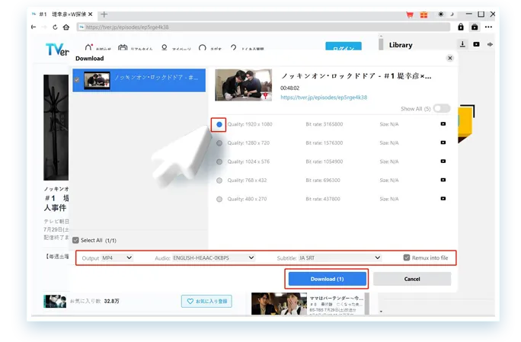Click the favorite registration heart button
This screenshot has height=342, width=521.
click(x=206, y=301)
